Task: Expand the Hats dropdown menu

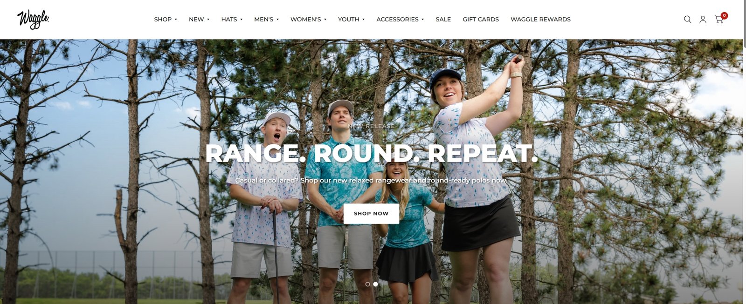Action: (232, 20)
